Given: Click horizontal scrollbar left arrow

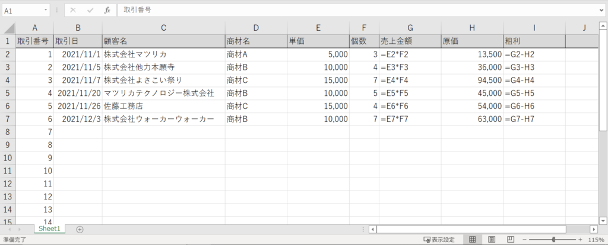Looking at the screenshot, I should coord(373,229).
